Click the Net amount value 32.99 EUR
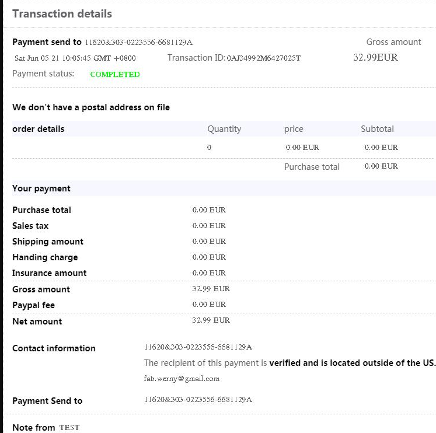 point(211,320)
